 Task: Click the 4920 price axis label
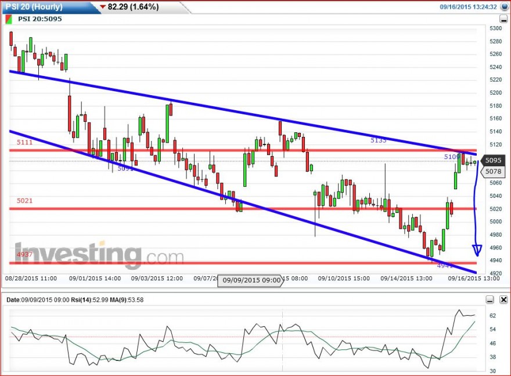496,273
